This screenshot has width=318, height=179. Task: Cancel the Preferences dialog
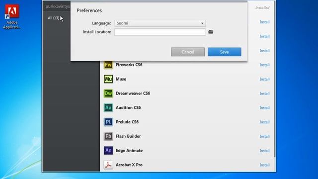click(x=188, y=52)
